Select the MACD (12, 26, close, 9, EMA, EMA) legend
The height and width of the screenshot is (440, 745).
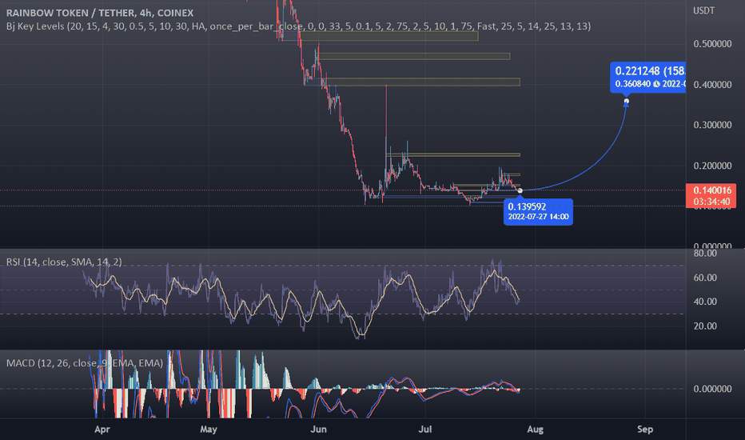coord(85,363)
